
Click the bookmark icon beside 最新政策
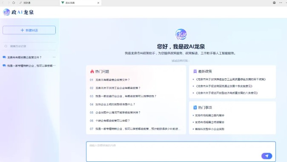pyautogui.click(x=195, y=71)
